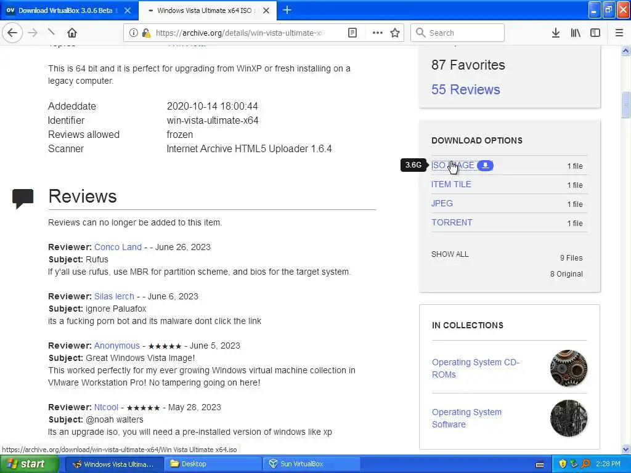Click the vertical scrollbar thumb
Viewport: 631px width, 473px height.
[626, 105]
